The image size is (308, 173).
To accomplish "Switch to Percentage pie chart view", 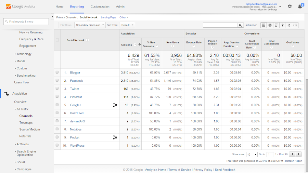I will (270, 25).
